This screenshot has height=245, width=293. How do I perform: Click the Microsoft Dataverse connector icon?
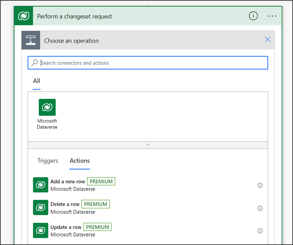point(47,107)
